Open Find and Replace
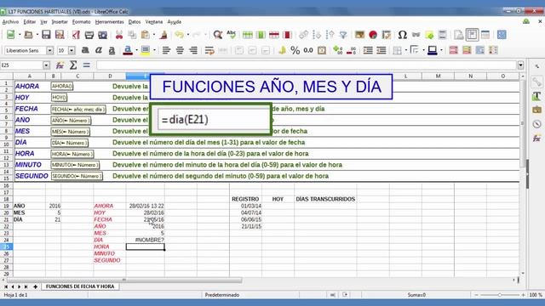Viewport: 545px width, 306px height. [x=218, y=35]
